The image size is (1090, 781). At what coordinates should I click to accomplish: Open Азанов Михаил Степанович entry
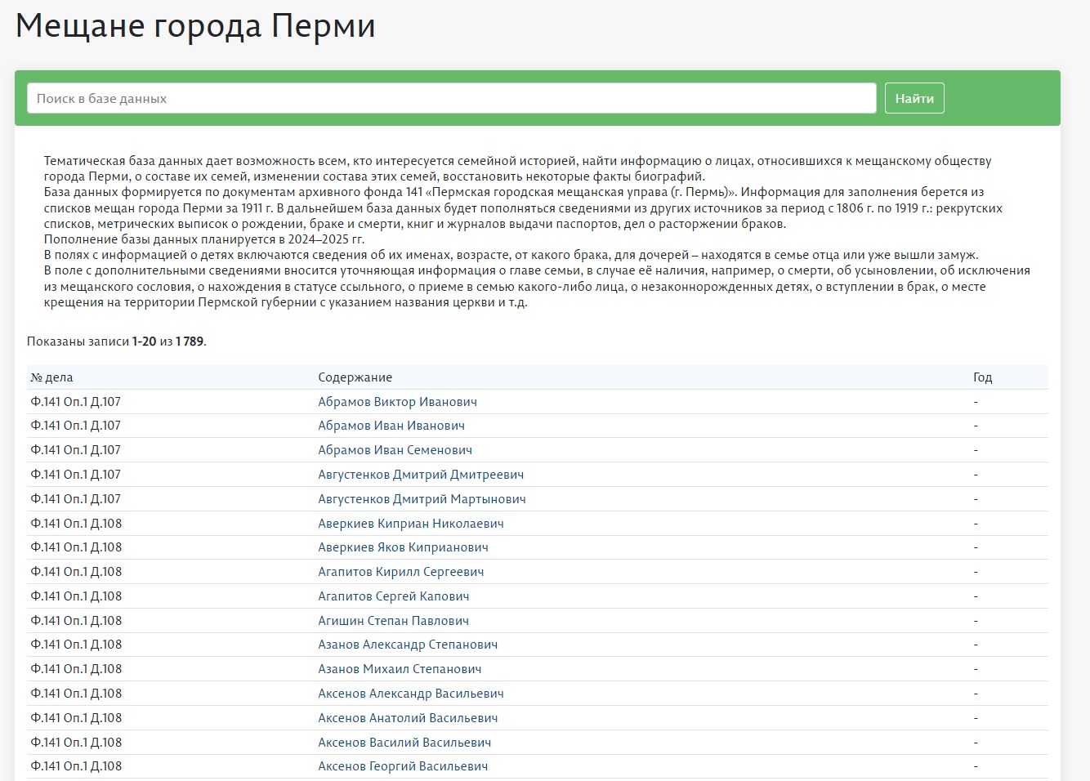400,669
